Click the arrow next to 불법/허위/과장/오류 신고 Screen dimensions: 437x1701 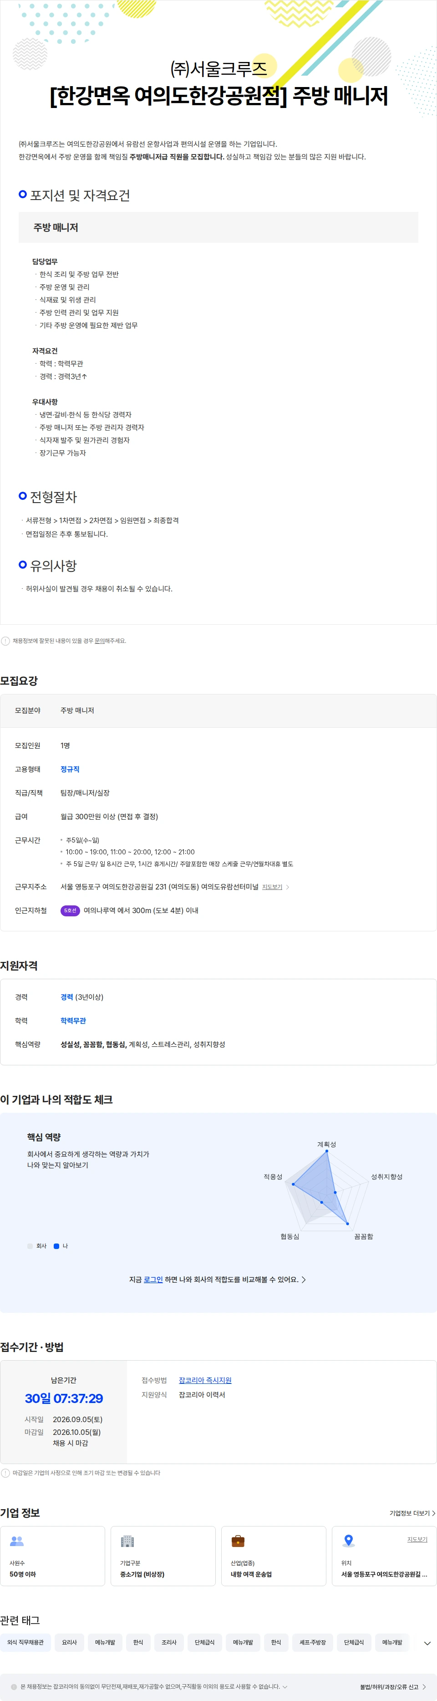coord(424,1686)
